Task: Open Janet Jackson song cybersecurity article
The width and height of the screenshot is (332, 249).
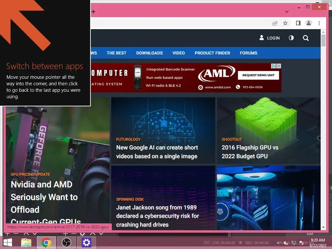Action: [x=158, y=216]
